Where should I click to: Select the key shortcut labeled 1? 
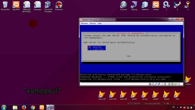188,6
